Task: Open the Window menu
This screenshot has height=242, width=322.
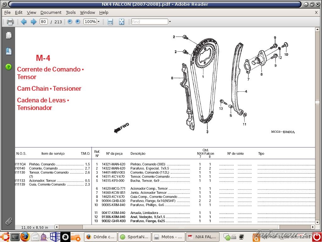Action: point(87,13)
